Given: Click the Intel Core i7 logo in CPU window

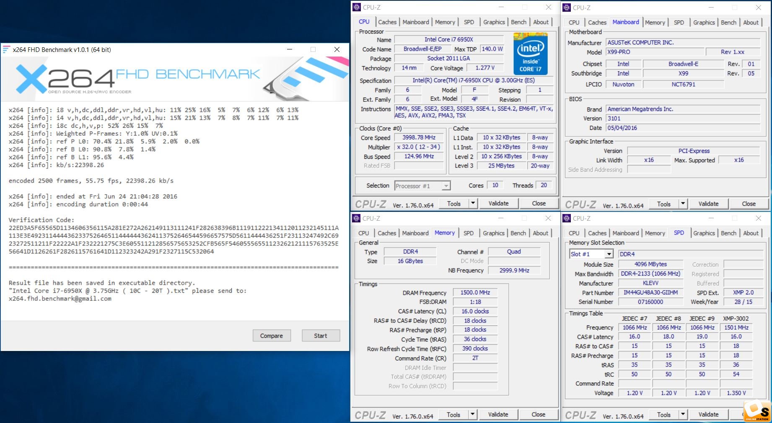Looking at the screenshot, I should tap(530, 54).
